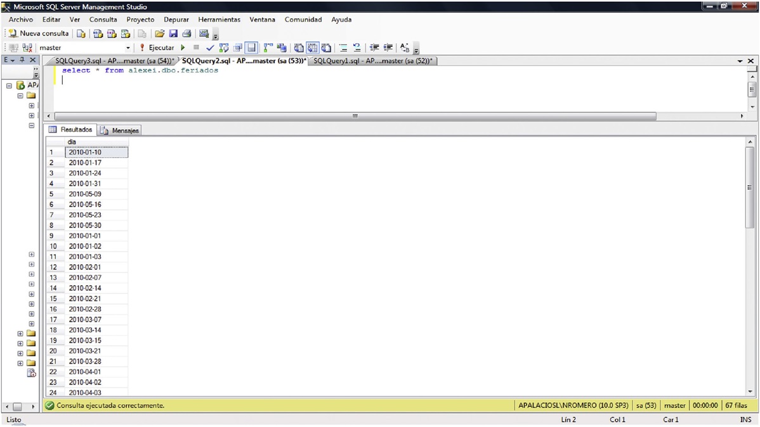The height and width of the screenshot is (427, 760).
Task: Open the master database dropdown
Action: (x=128, y=48)
